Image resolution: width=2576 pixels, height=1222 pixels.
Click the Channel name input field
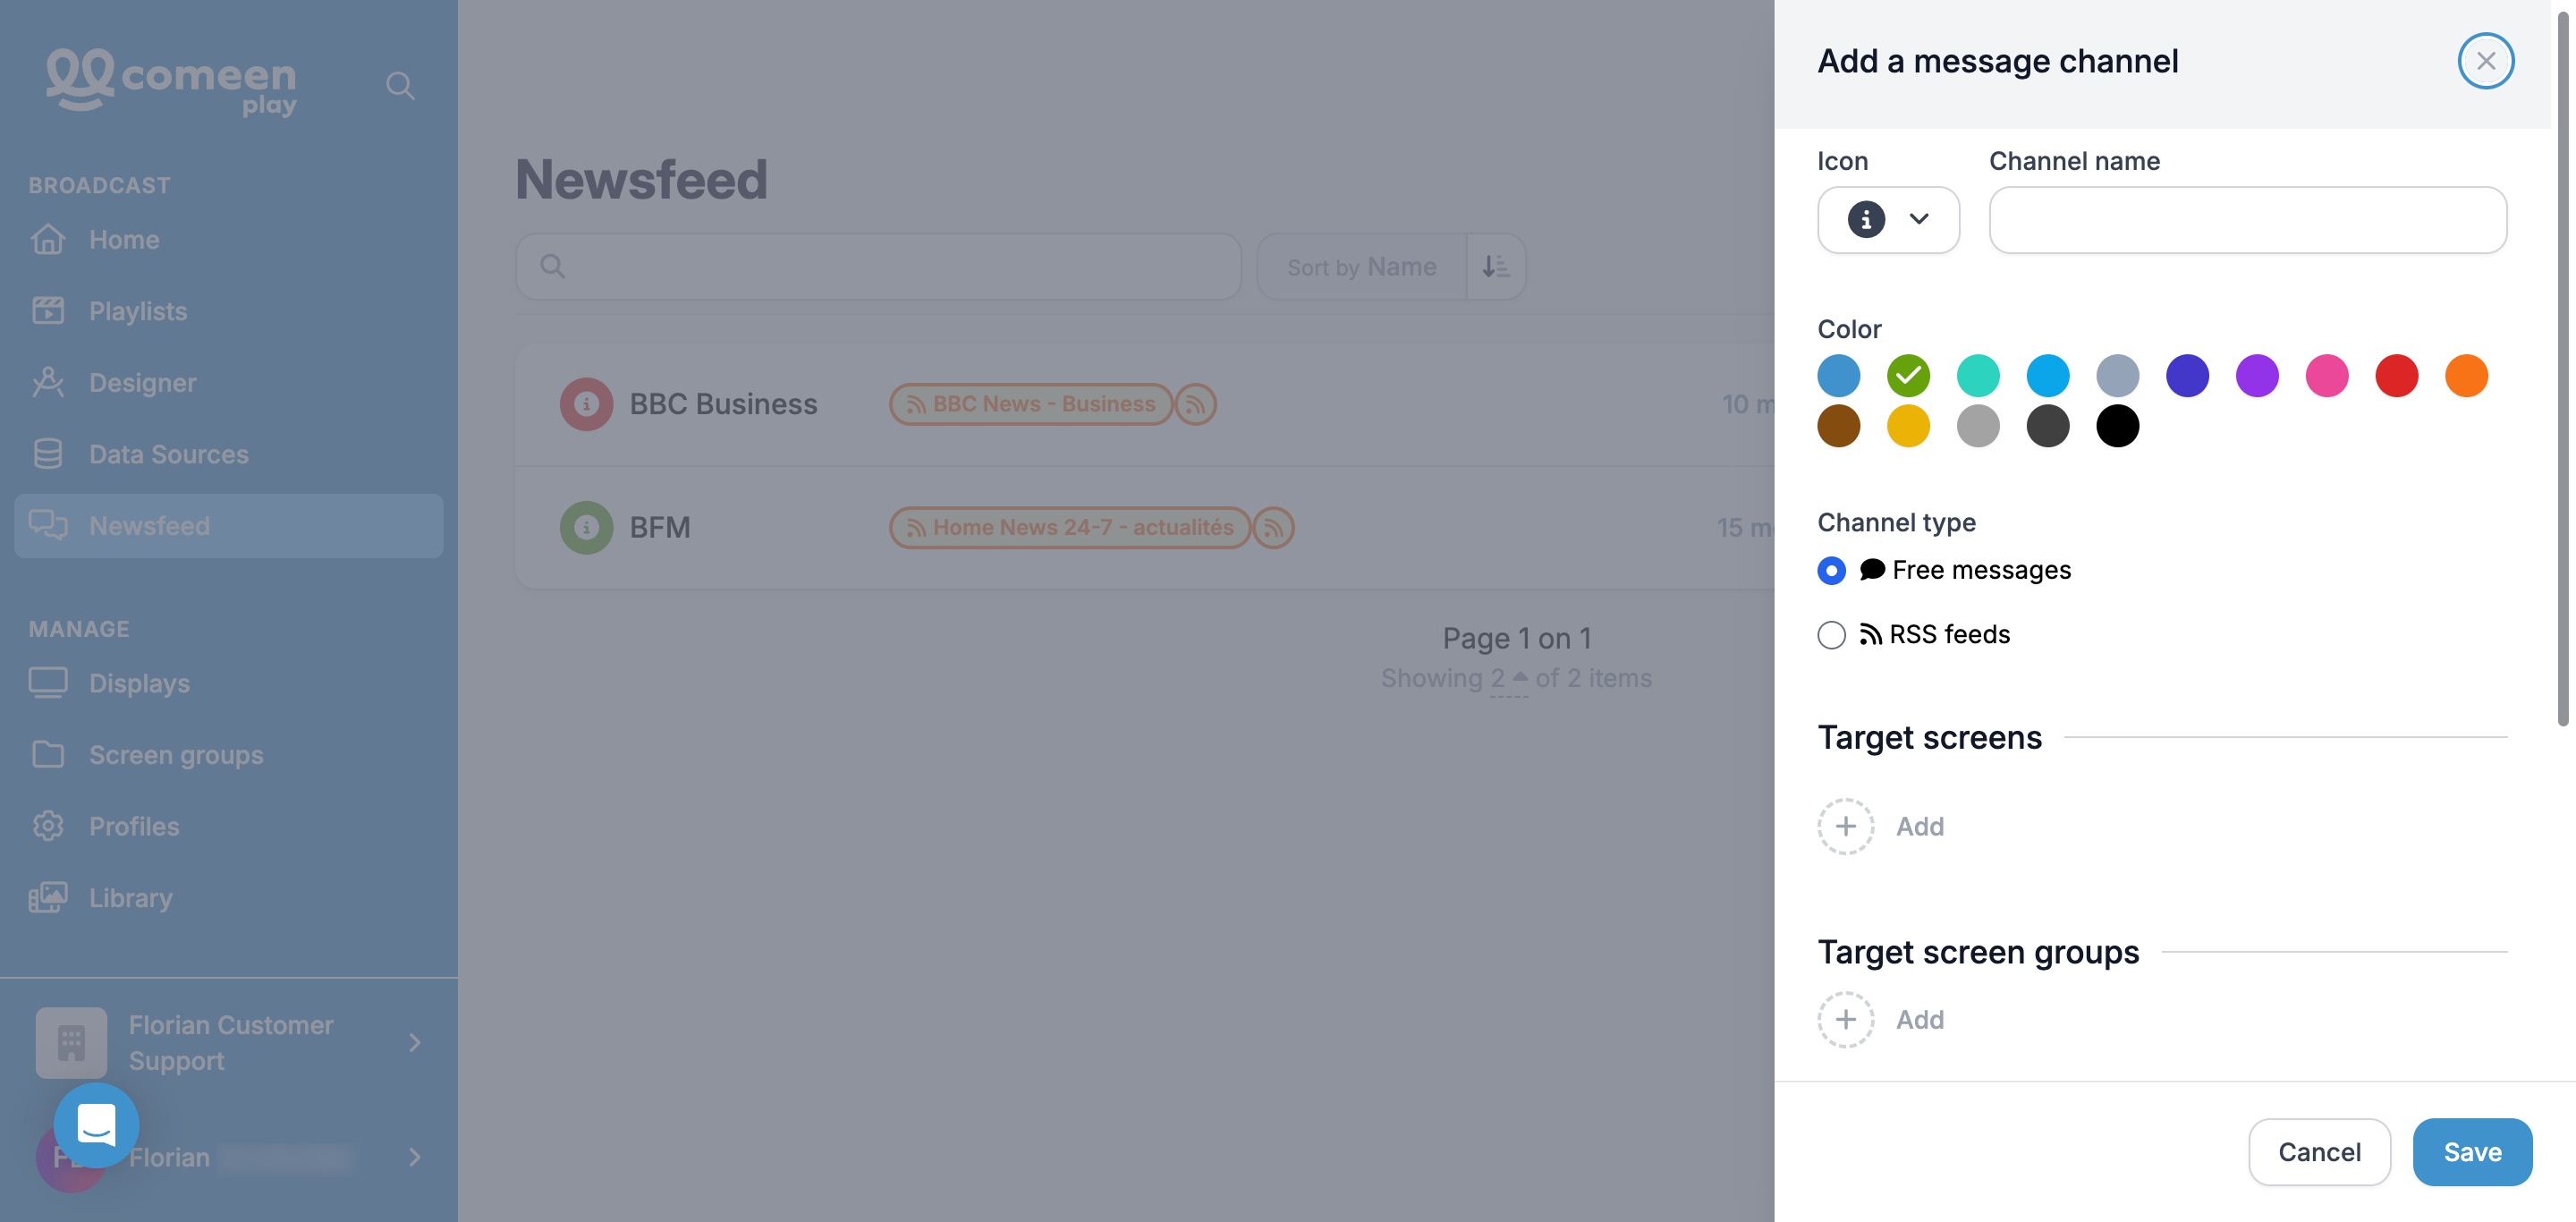[x=2247, y=220]
